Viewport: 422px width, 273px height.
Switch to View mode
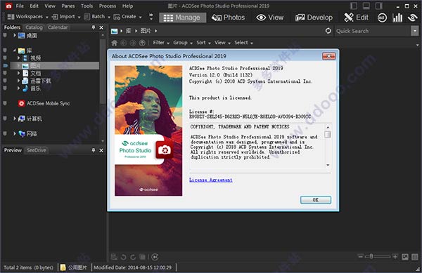[x=270, y=18]
